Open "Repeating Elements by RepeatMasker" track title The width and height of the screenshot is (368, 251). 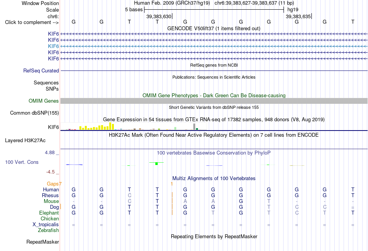(x=214, y=236)
